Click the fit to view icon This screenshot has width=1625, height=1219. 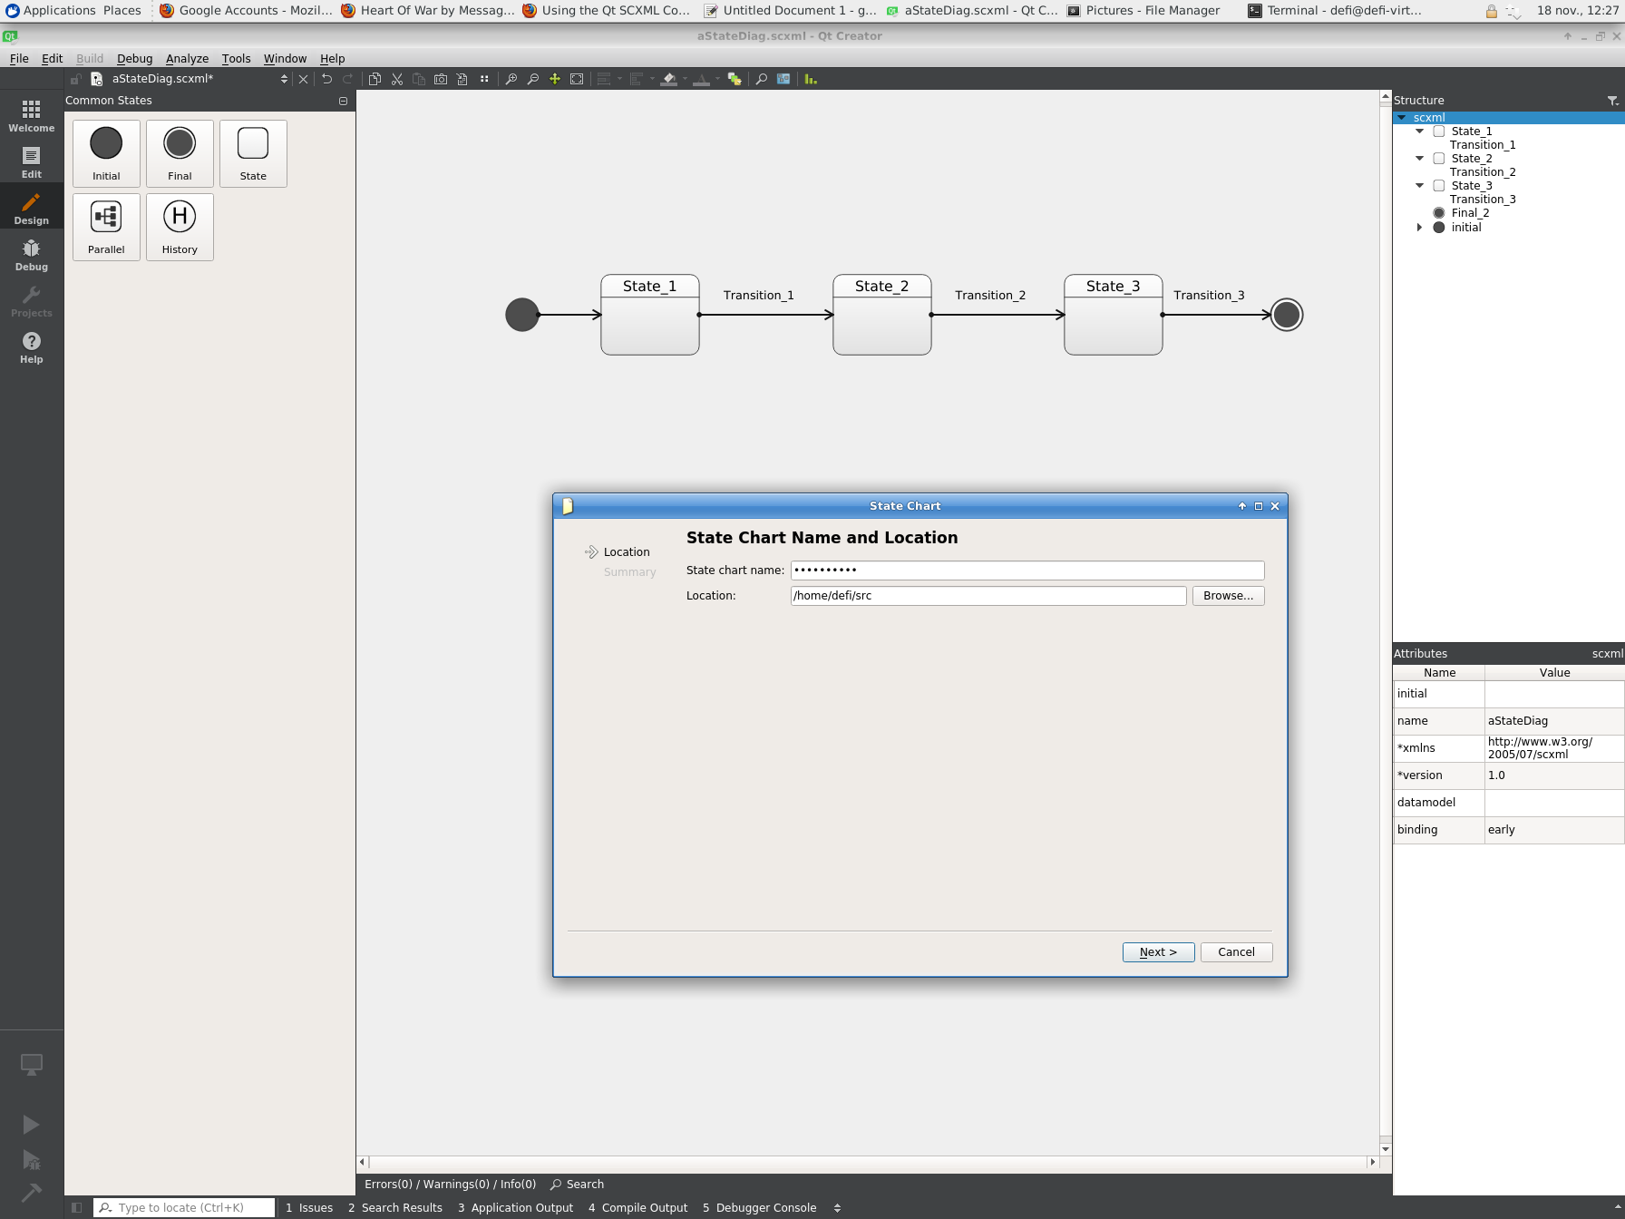point(577,79)
